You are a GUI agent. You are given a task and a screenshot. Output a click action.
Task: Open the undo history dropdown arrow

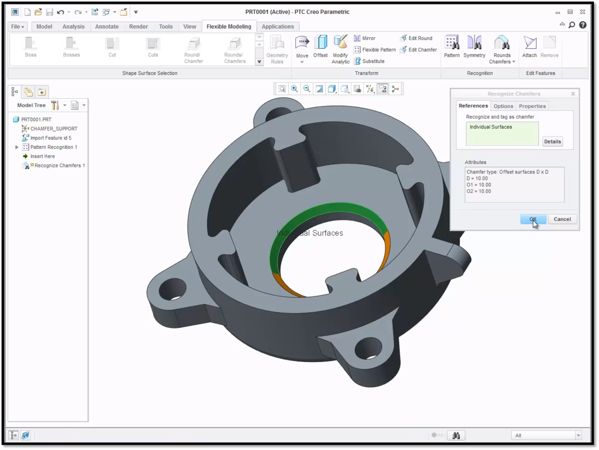pos(69,12)
